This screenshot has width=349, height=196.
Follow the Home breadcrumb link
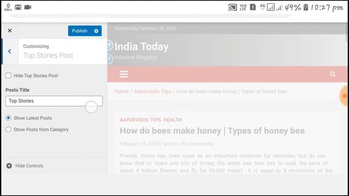pos(122,91)
